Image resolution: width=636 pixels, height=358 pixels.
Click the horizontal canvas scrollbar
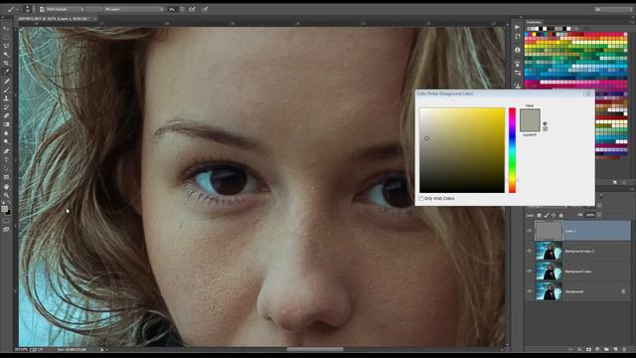315,349
